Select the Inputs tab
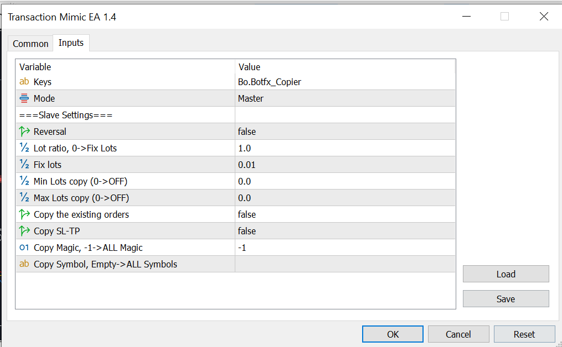 tap(71, 43)
